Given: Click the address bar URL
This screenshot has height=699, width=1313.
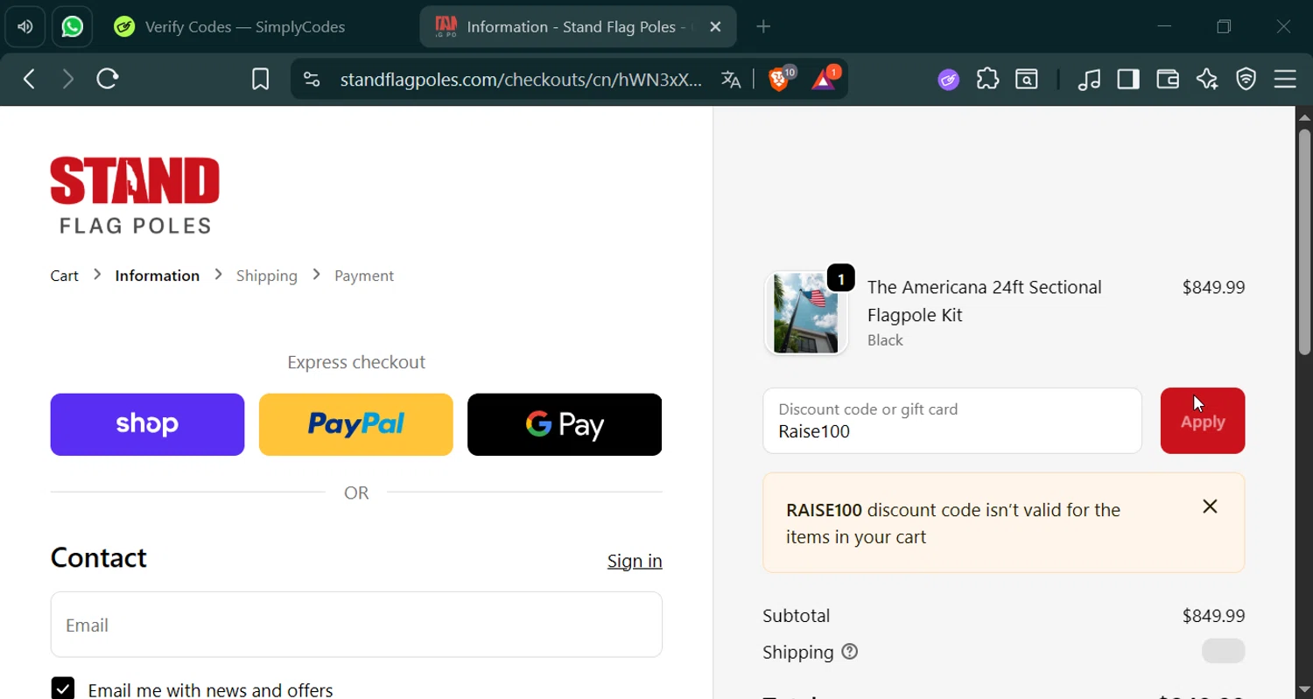Looking at the screenshot, I should (521, 80).
